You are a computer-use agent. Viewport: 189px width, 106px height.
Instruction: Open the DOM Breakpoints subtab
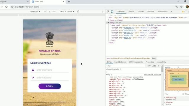point(136,62)
